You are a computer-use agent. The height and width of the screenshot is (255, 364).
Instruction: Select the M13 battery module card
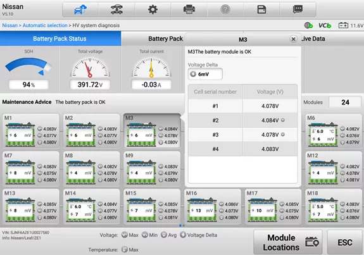point(31,206)
